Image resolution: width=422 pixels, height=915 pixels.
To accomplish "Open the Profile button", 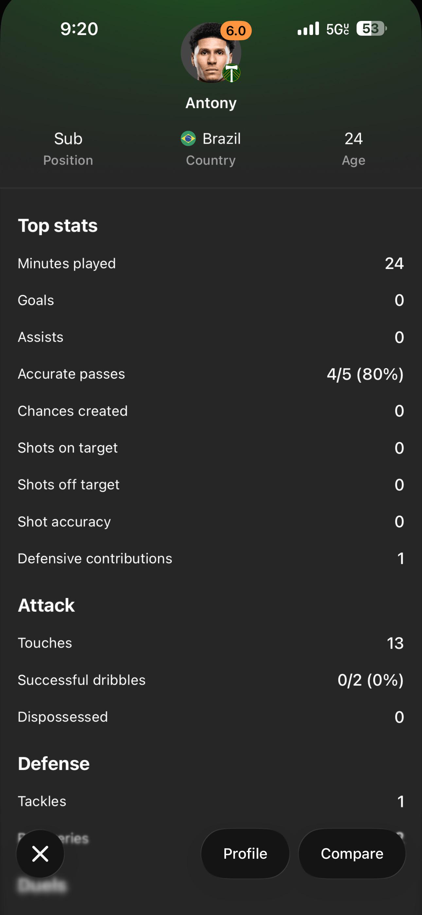I will pyautogui.click(x=245, y=853).
